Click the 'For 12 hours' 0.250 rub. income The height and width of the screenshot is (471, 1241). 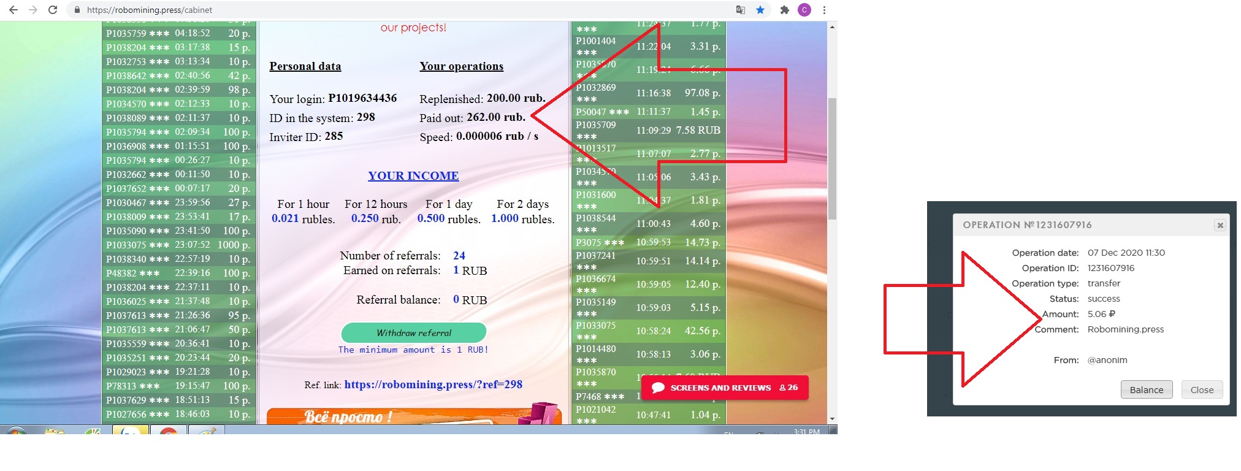click(376, 212)
